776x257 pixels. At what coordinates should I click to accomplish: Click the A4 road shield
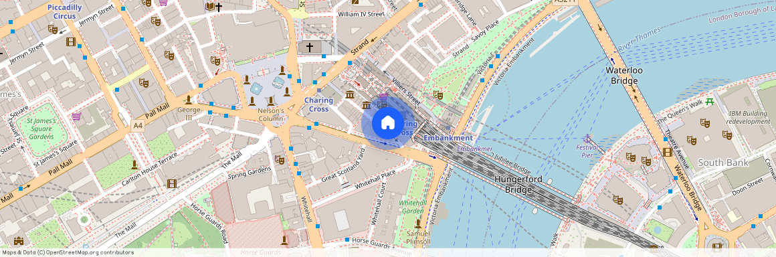(138, 126)
